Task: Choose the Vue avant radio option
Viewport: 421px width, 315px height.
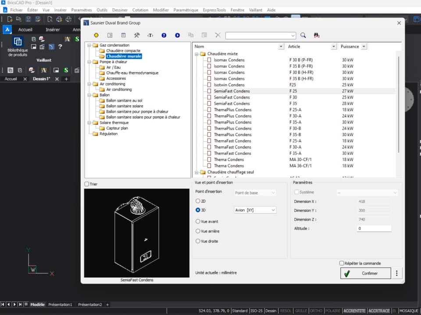Action: (x=198, y=221)
